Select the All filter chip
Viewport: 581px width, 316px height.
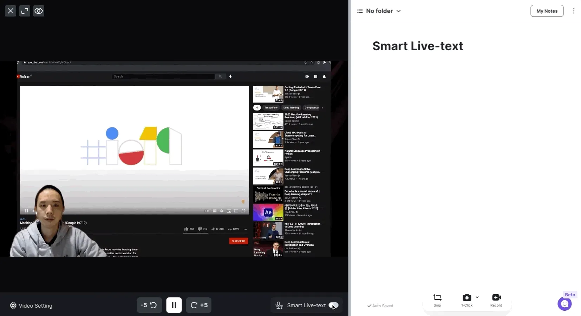(x=257, y=108)
